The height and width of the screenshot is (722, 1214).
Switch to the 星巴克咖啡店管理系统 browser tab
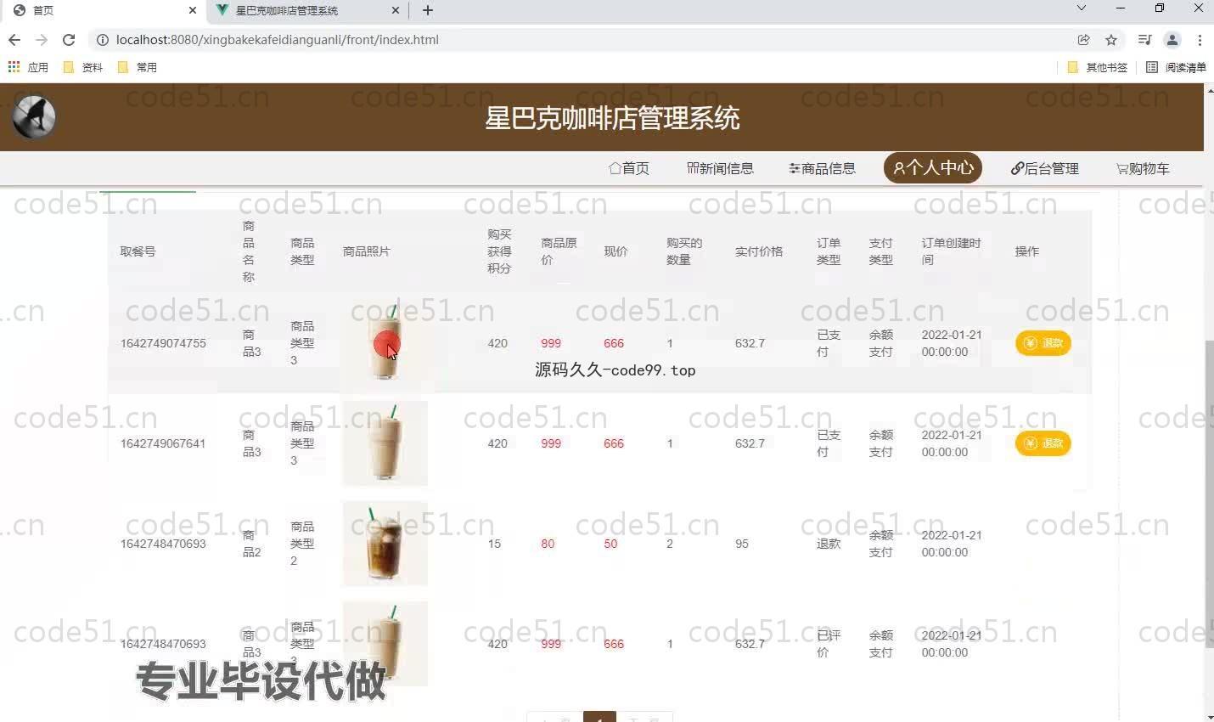pos(307,11)
